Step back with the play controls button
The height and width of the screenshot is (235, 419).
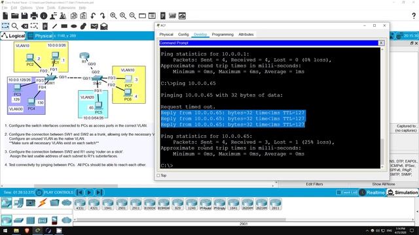tap(80, 193)
